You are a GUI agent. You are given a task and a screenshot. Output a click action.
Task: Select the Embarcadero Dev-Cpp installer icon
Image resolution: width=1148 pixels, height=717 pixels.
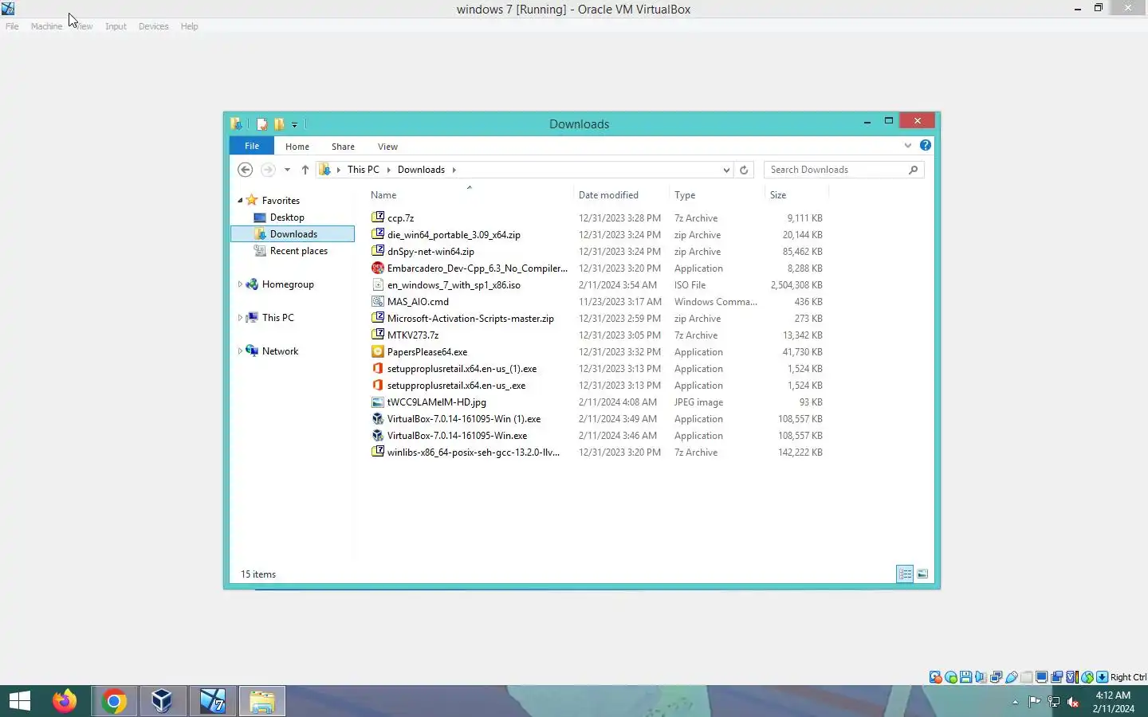point(378,268)
